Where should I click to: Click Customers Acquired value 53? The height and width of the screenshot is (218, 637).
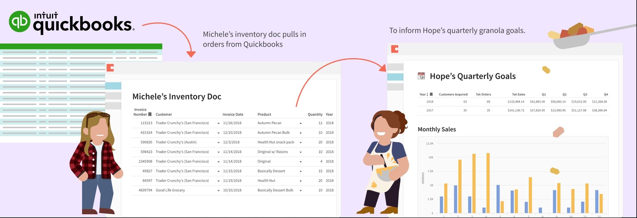[x=465, y=102]
